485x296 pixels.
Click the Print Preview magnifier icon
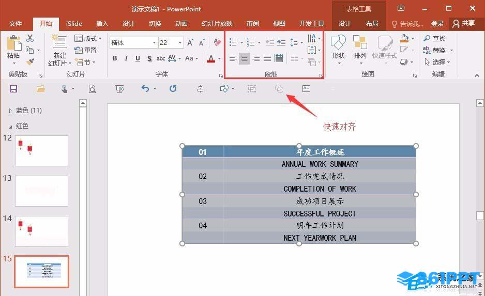point(92,89)
